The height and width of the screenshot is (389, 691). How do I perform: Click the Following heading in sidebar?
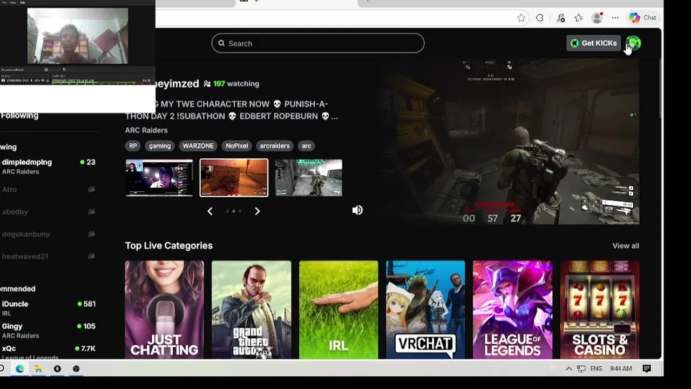pyautogui.click(x=19, y=116)
